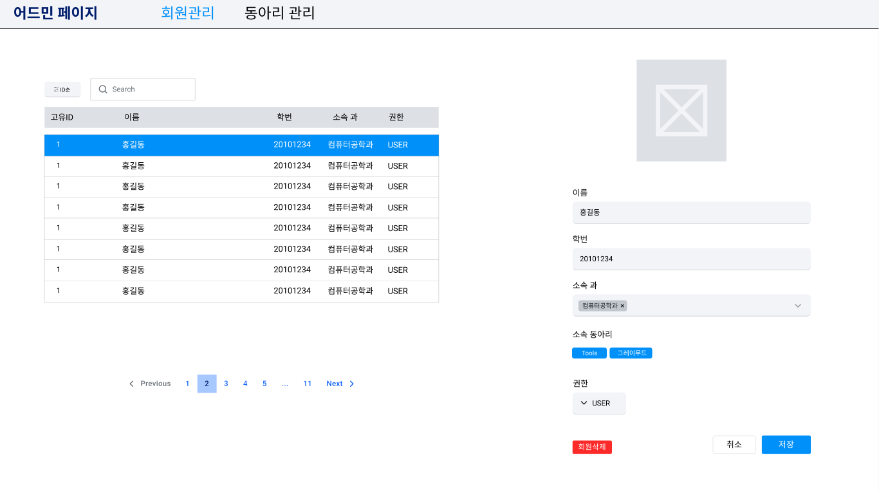Go to the Previous page
This screenshot has height=493, width=879.
tap(150, 384)
